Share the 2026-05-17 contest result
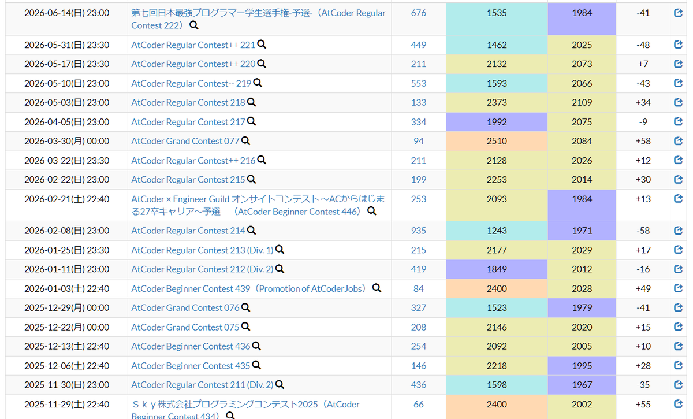693x419 pixels. [679, 64]
